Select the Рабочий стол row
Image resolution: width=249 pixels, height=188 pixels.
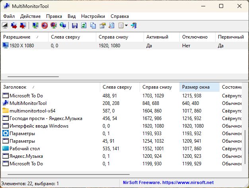122,149
